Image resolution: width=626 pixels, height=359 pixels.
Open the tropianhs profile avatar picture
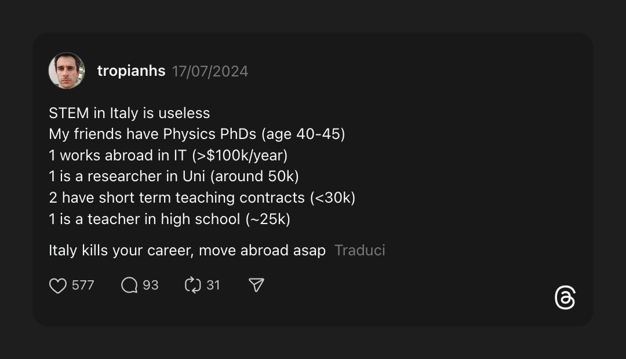[67, 71]
